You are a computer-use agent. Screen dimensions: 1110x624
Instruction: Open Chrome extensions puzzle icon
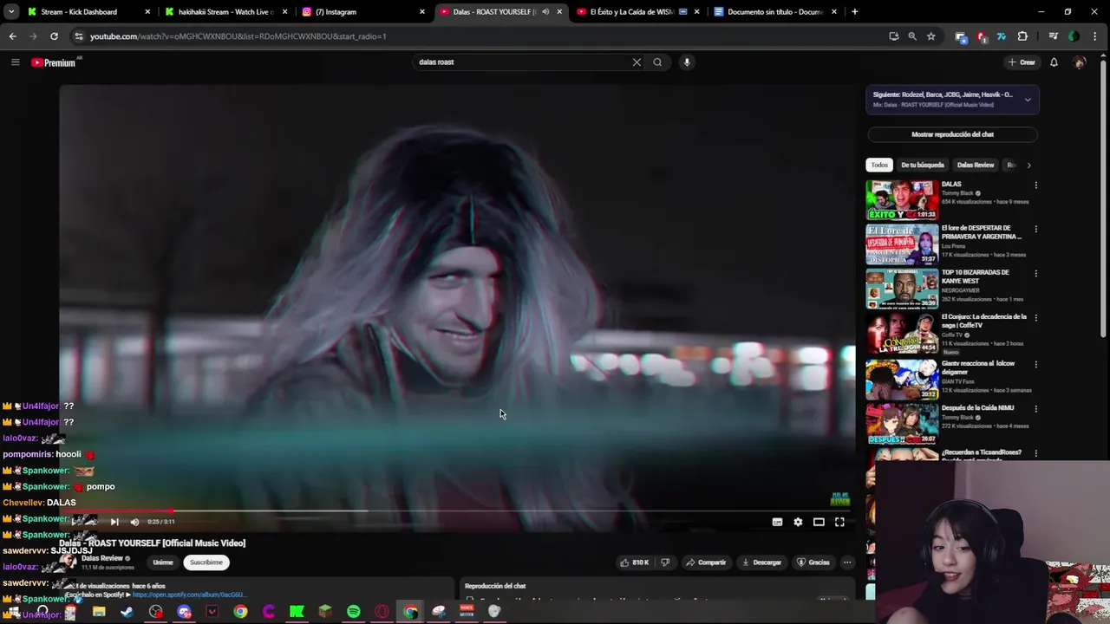click(1022, 36)
